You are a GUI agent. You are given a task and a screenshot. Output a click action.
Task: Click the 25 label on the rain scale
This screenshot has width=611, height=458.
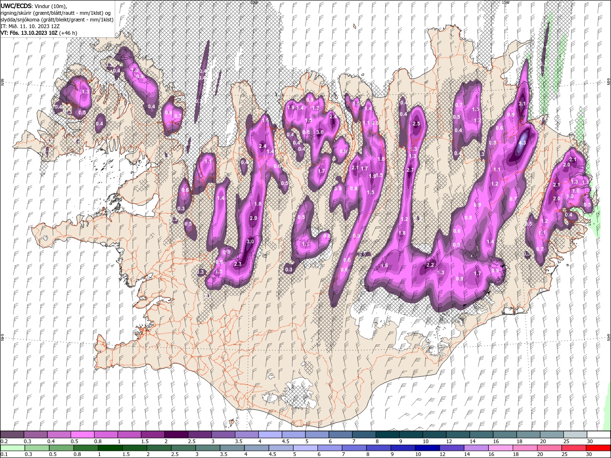pos(565,455)
